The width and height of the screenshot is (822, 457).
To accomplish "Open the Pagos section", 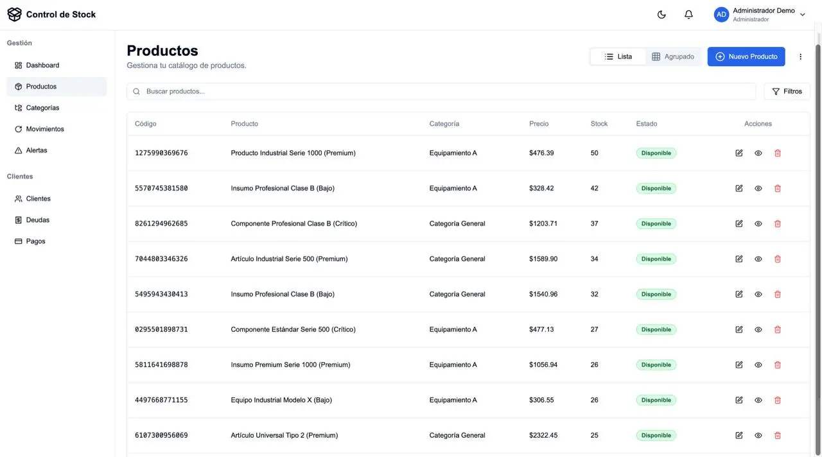I will pyautogui.click(x=35, y=241).
